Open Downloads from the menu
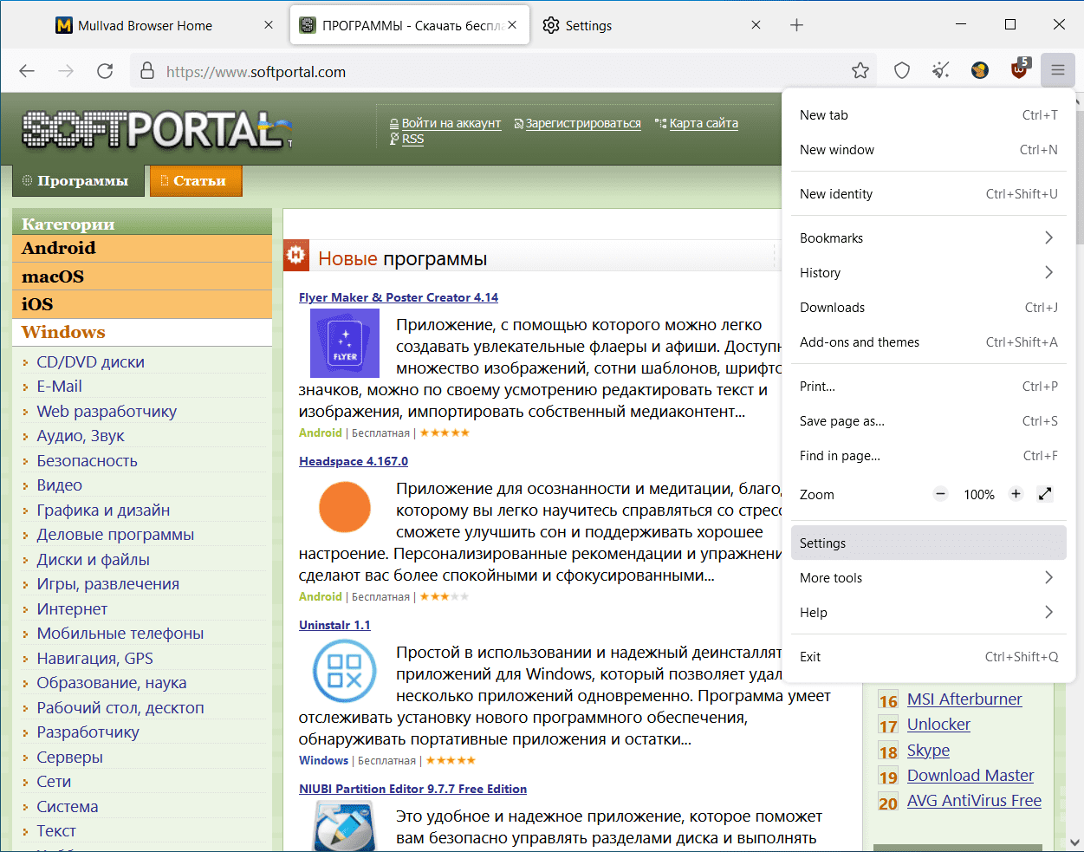1084x852 pixels. [929, 308]
